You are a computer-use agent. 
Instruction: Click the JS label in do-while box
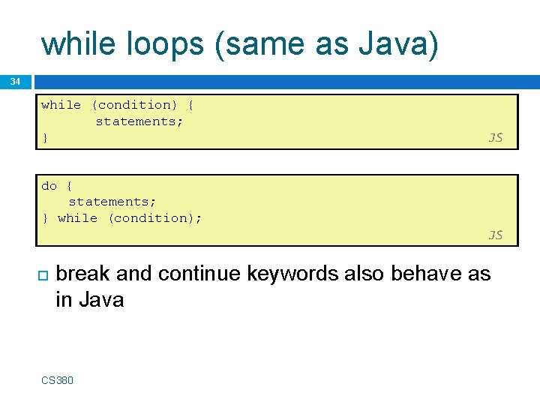tap(495, 235)
